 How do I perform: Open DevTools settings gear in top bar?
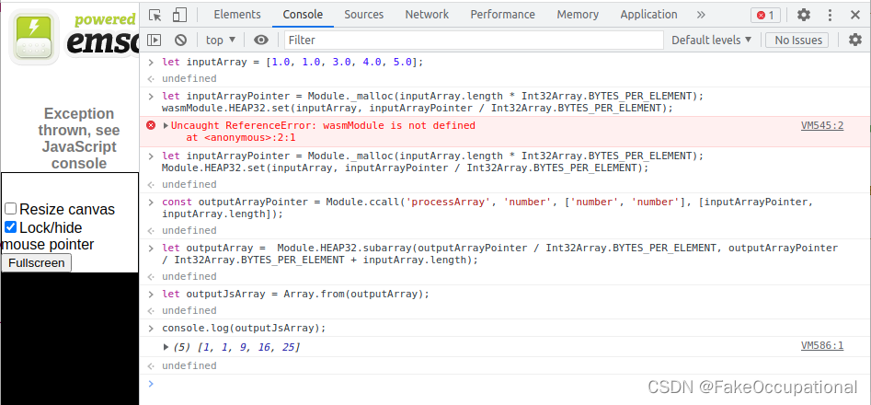[804, 15]
